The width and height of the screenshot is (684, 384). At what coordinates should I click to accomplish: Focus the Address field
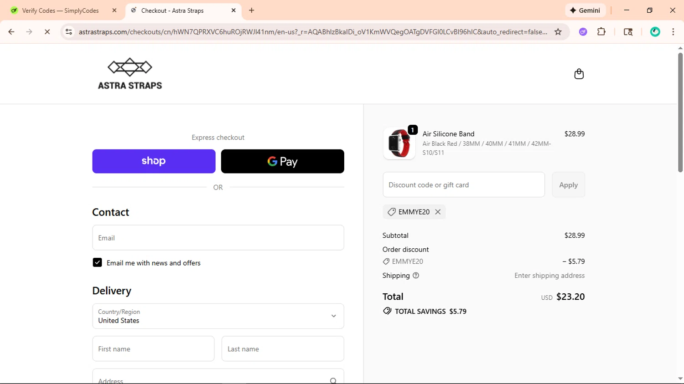[218, 377]
